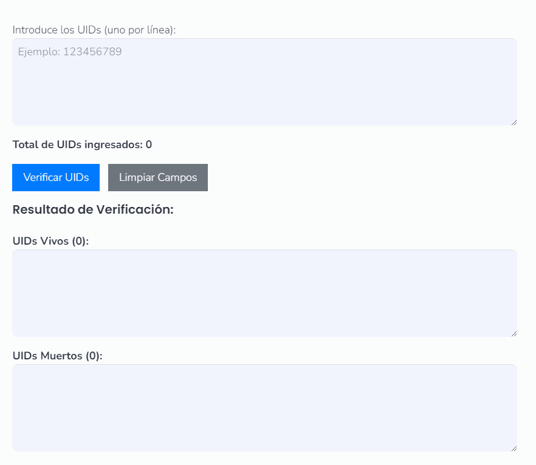The height and width of the screenshot is (465, 536).
Task: Click the UIDs Muertos box resize handle
Action: coord(514,448)
